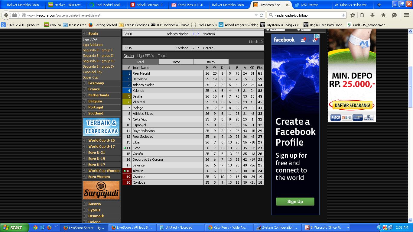This screenshot has height=232, width=413.
Task: Open the URL bar history dropdown arrow
Action: tap(256, 15)
